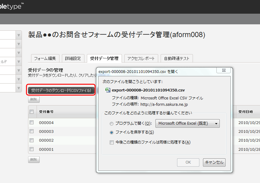Check the checkbox next to record 000004
The width and height of the screenshot is (260, 183).
click(32, 122)
